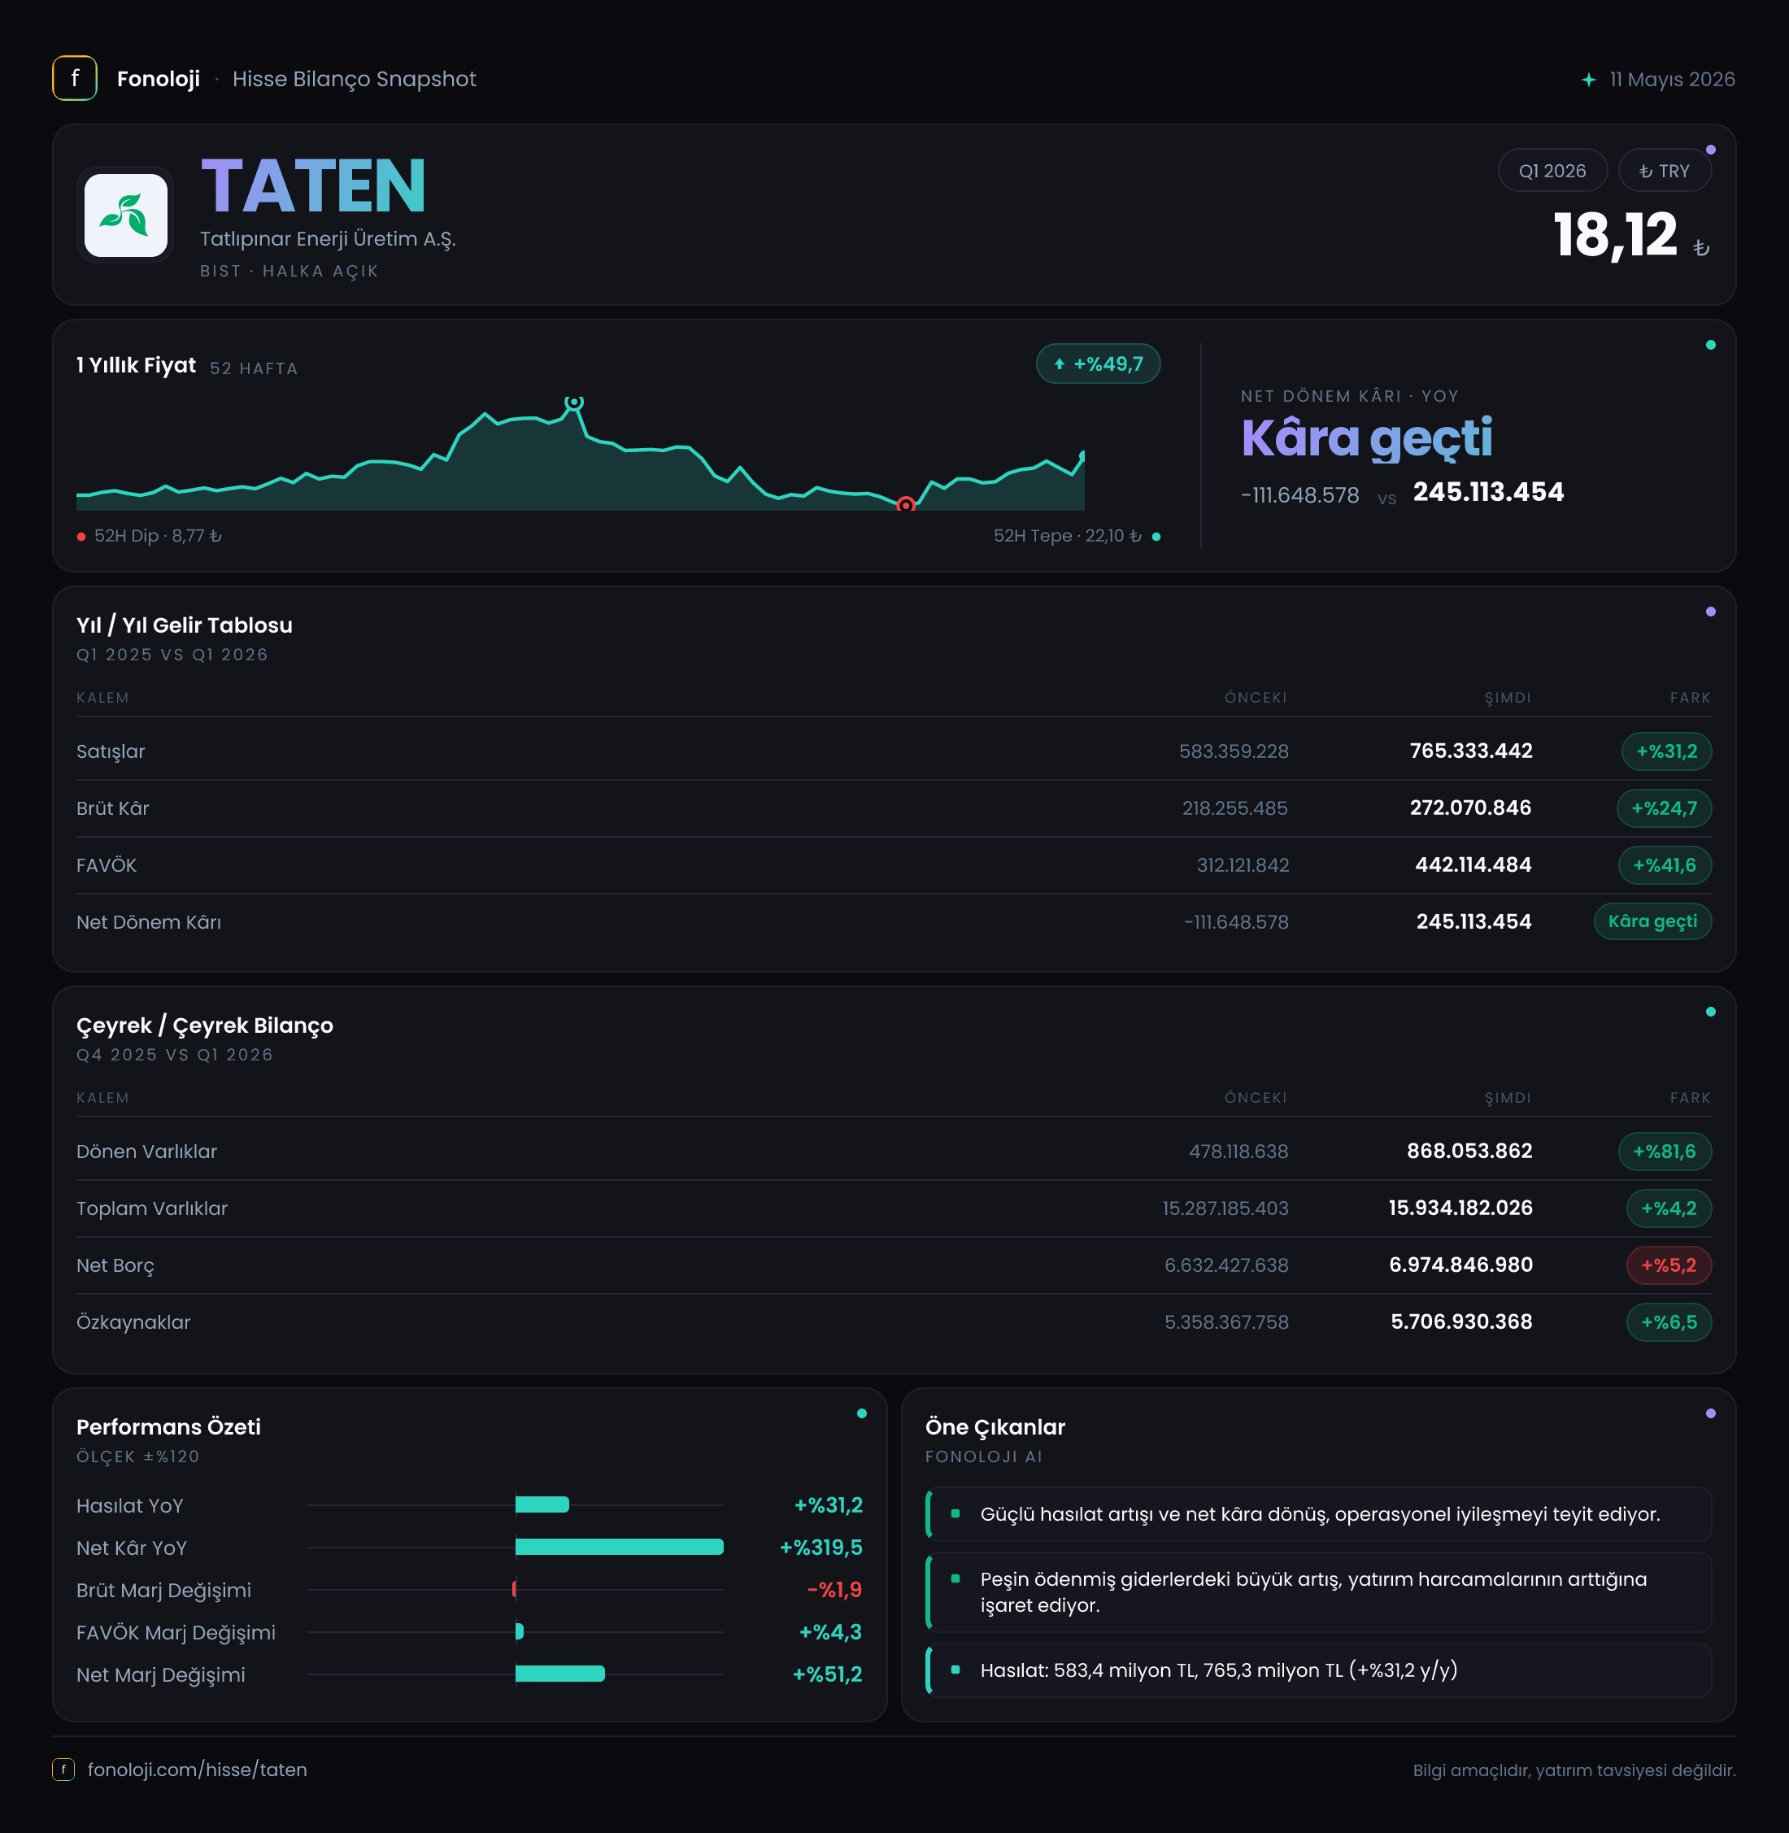Click the teal dot beside 52H Tepe
Viewport: 1789px width, 1833px height.
click(x=1156, y=537)
